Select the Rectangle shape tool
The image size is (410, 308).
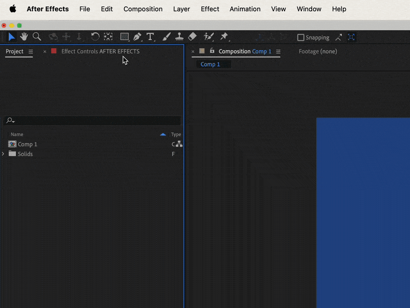click(x=125, y=37)
